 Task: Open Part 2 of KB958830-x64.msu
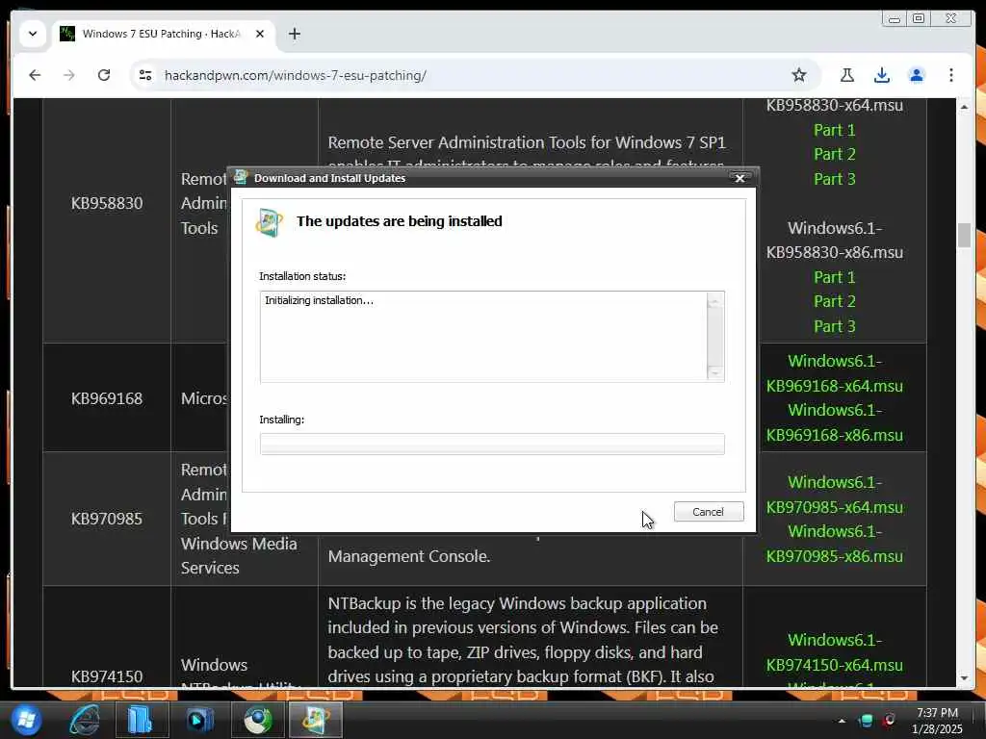pyautogui.click(x=835, y=154)
